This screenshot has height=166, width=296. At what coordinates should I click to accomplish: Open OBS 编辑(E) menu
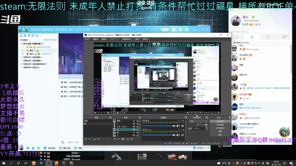point(96,39)
